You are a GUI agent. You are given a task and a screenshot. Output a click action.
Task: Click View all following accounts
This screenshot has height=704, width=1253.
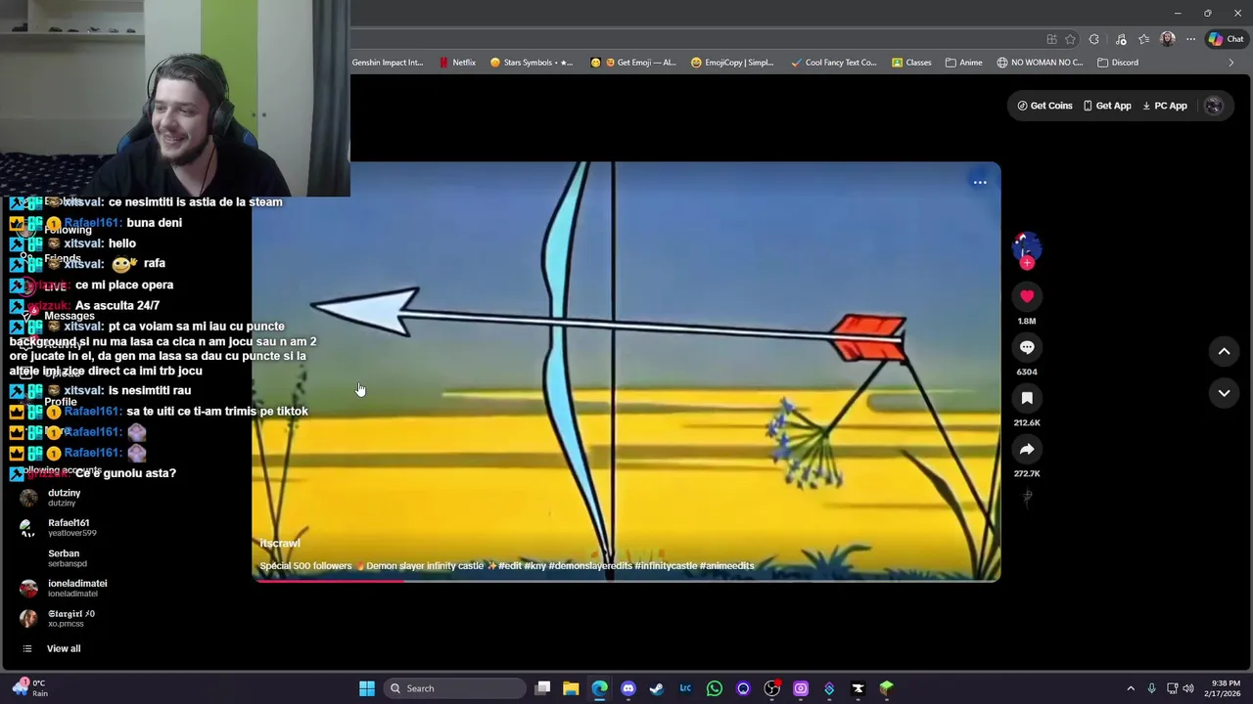(64, 649)
